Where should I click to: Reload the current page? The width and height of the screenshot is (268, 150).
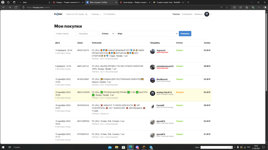[16, 7]
